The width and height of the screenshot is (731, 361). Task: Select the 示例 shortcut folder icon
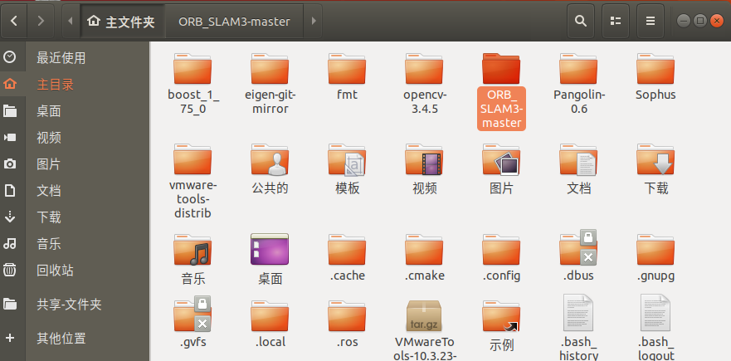pyautogui.click(x=501, y=315)
